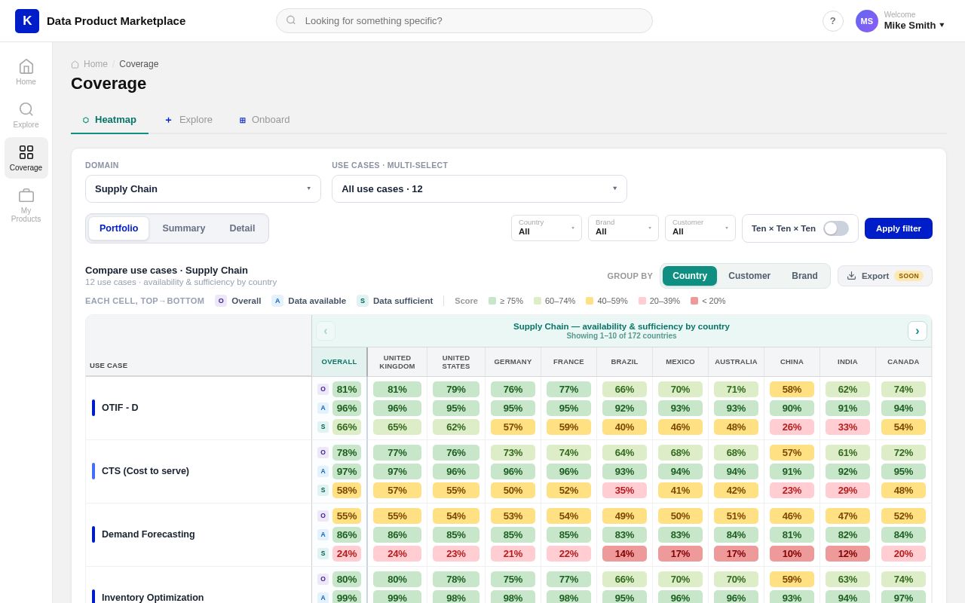Group by Customer
The image size is (965, 603).
(x=749, y=276)
